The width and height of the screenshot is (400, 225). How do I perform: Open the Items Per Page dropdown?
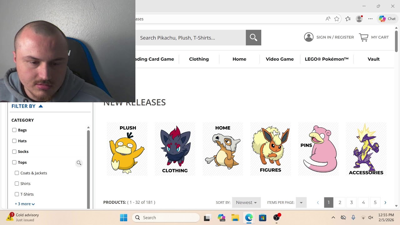(x=301, y=202)
